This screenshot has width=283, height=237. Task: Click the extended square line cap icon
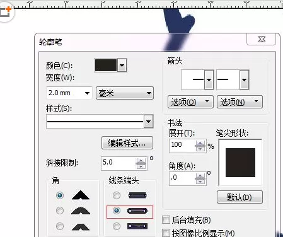137,226
